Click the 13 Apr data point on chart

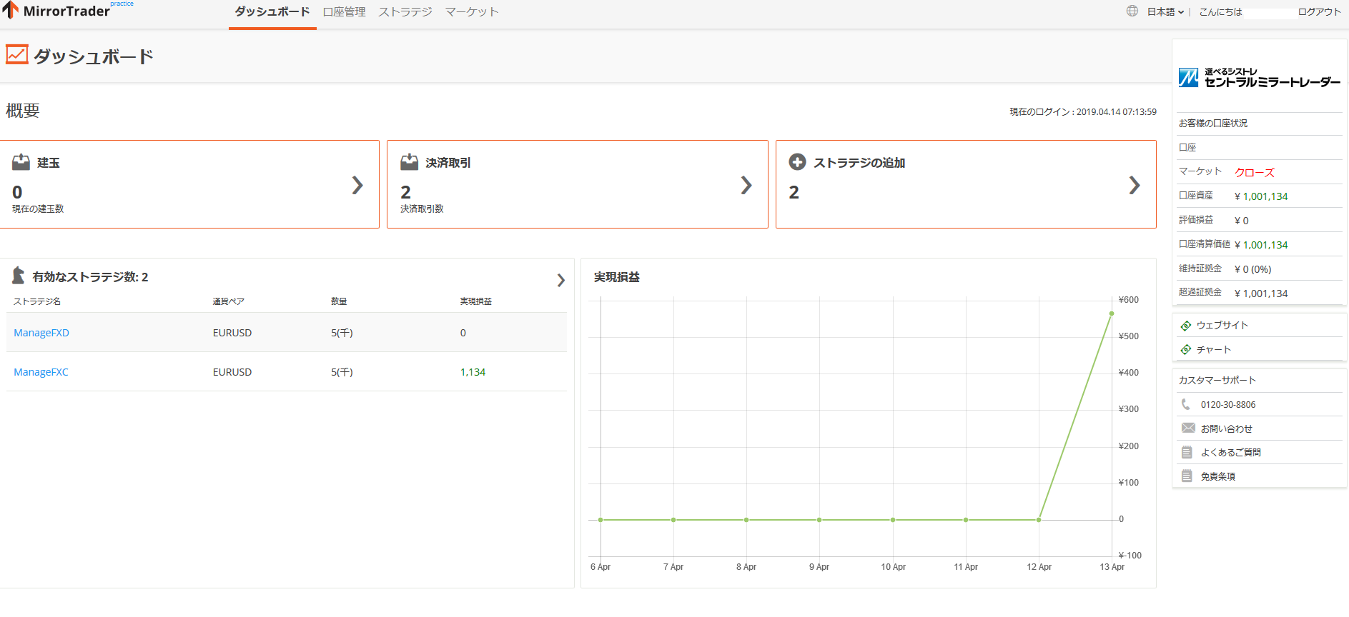pyautogui.click(x=1112, y=313)
